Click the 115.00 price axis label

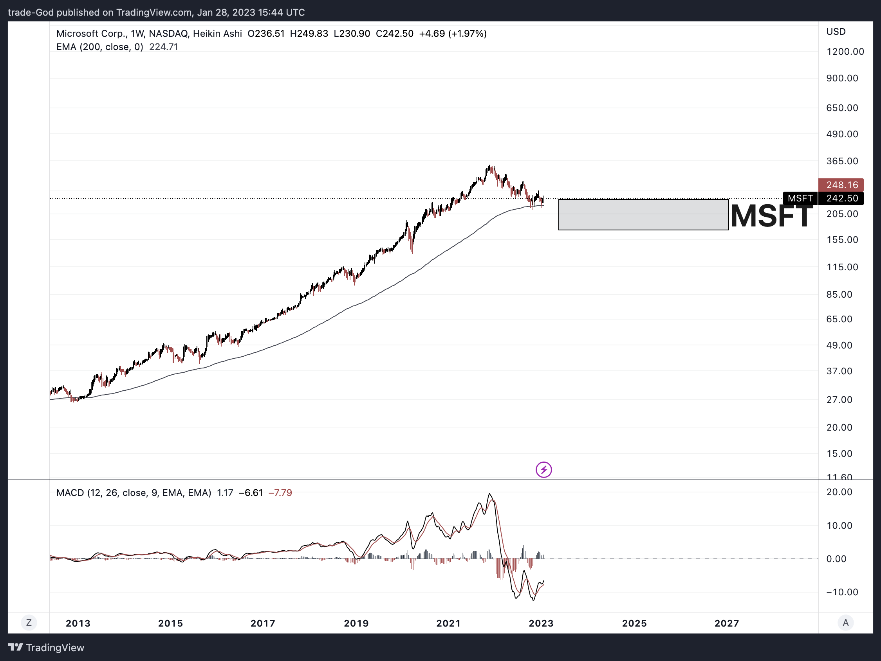click(x=842, y=267)
